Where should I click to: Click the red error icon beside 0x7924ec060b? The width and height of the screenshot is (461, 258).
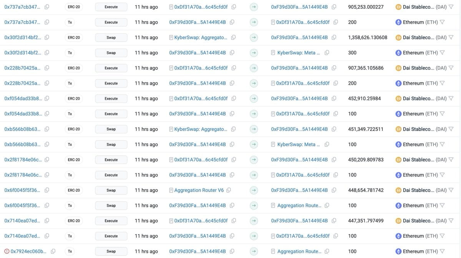click(7, 251)
